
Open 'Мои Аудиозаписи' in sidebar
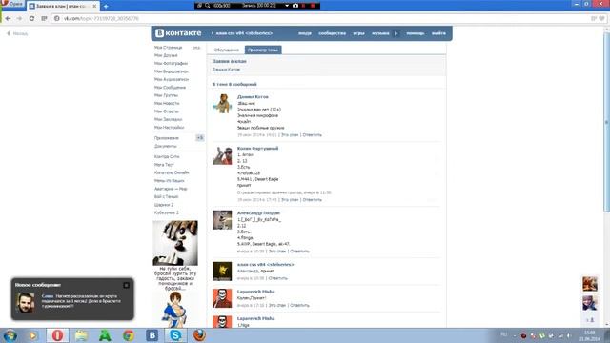pos(172,79)
